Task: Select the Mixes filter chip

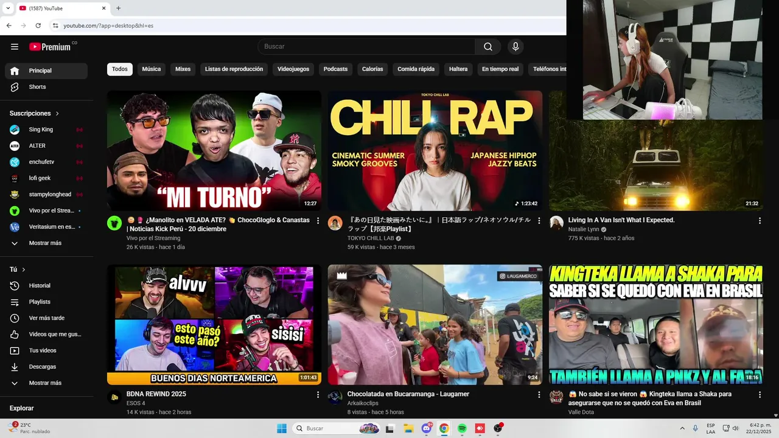Action: 183,69
